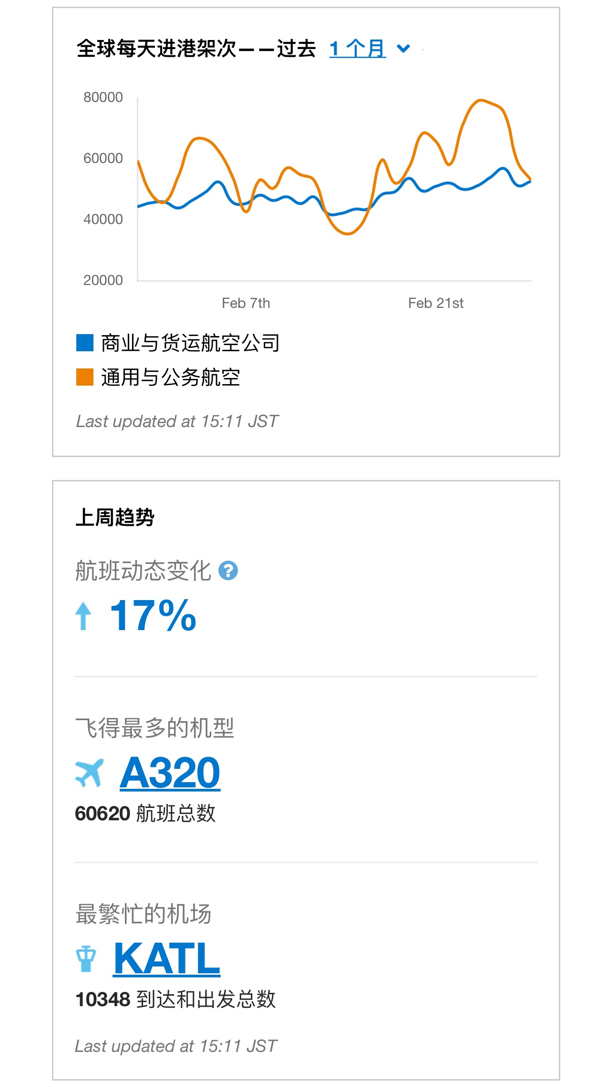The width and height of the screenshot is (607, 1081).
Task: Click the orange 通用与公务航空 legend swatch
Action: (x=85, y=377)
